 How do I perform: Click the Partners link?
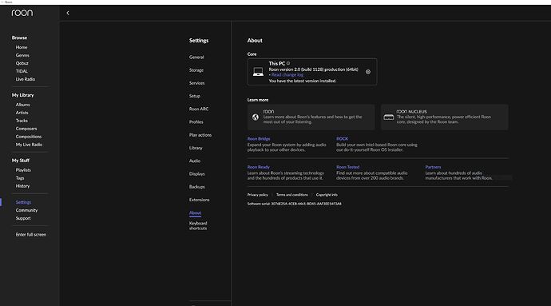click(433, 167)
